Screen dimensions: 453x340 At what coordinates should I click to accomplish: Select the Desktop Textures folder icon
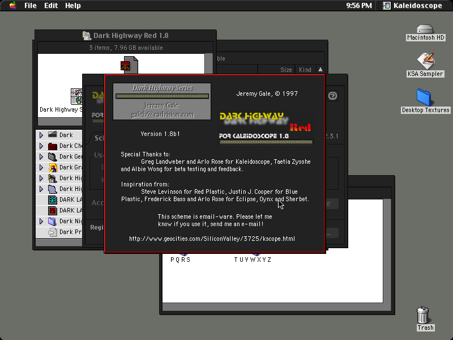click(x=424, y=97)
